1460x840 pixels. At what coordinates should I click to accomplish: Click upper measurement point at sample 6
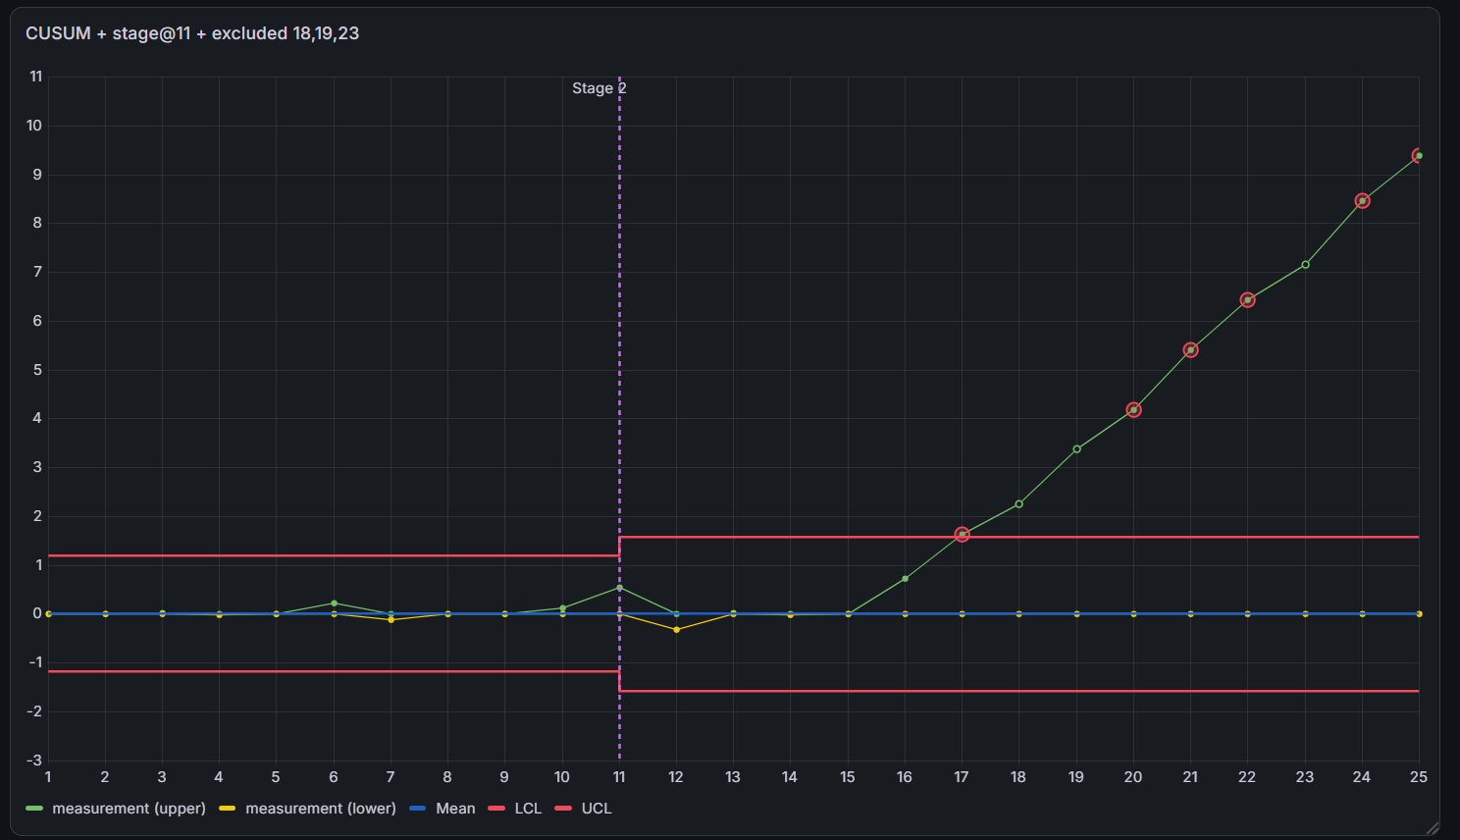point(334,604)
